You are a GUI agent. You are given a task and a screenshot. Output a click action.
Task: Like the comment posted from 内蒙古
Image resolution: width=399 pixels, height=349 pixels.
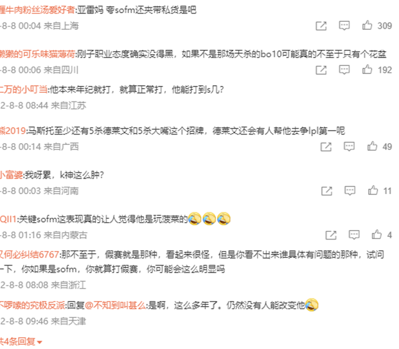(377, 235)
